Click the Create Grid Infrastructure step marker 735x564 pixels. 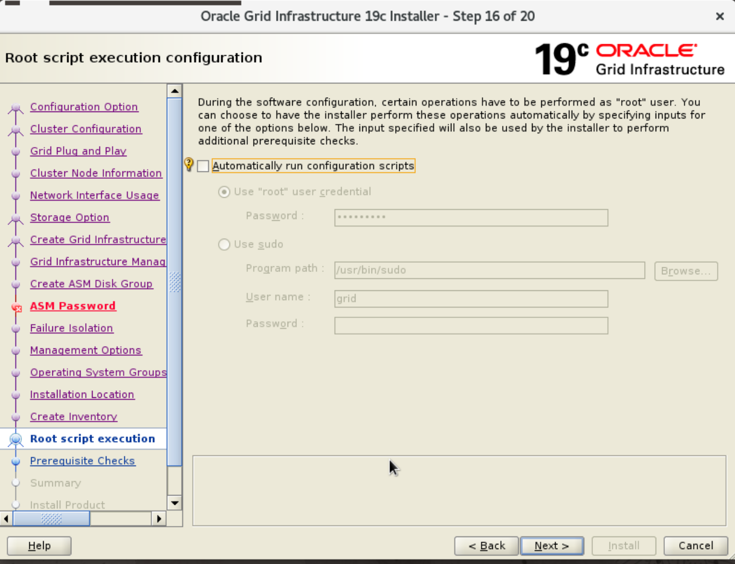click(x=16, y=240)
